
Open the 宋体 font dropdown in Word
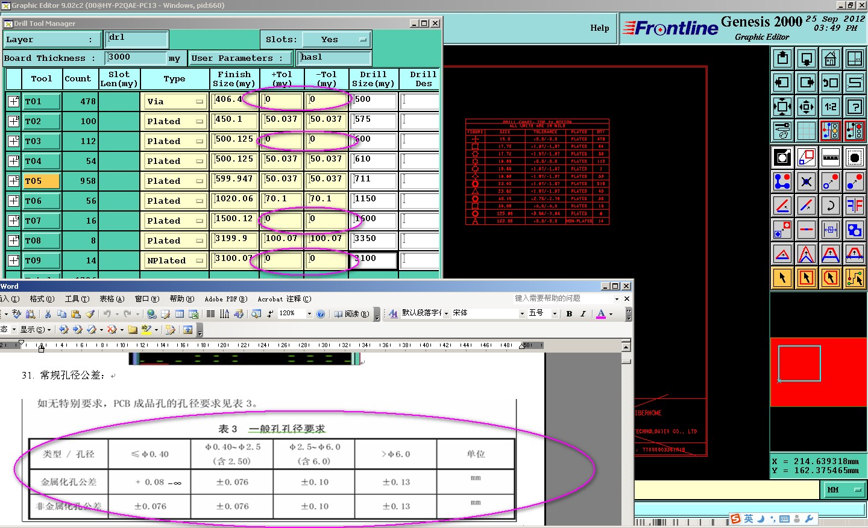[522, 314]
